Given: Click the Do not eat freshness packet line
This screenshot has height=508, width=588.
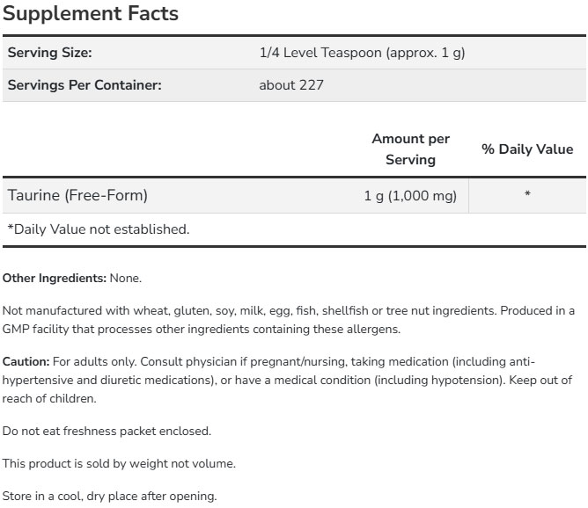Looking at the screenshot, I should pos(107,432).
